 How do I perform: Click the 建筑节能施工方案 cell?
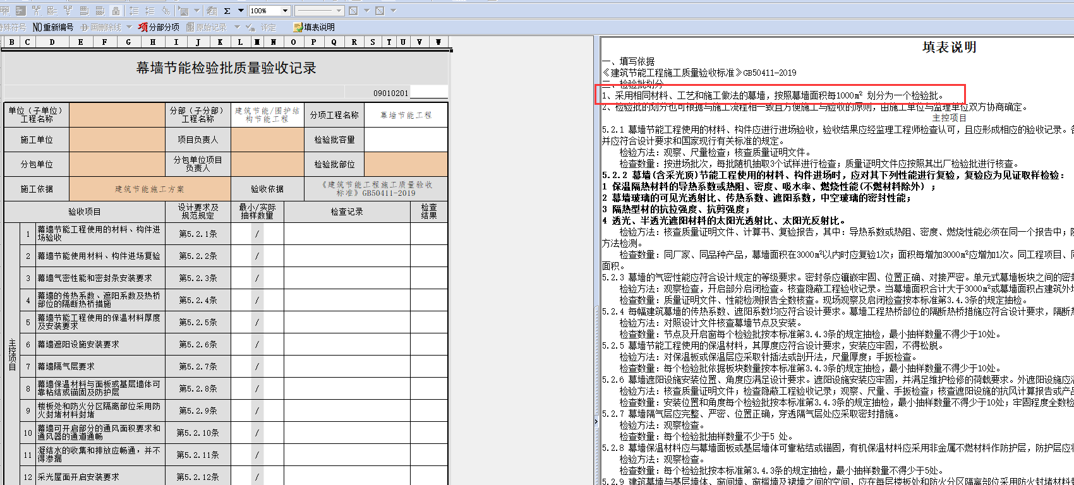[150, 189]
